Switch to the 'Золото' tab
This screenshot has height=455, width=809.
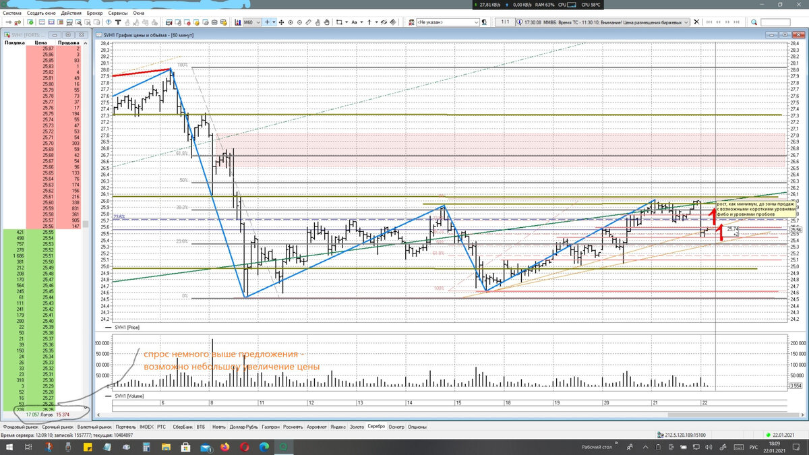click(x=356, y=427)
